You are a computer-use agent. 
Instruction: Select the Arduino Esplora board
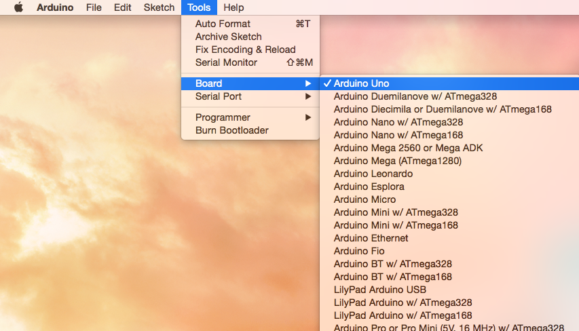coord(449,187)
